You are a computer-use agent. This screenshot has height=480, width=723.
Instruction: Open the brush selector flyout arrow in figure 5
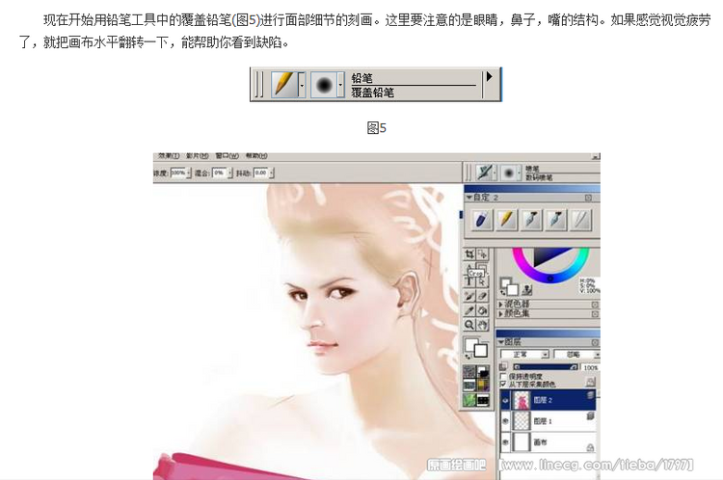(x=490, y=76)
